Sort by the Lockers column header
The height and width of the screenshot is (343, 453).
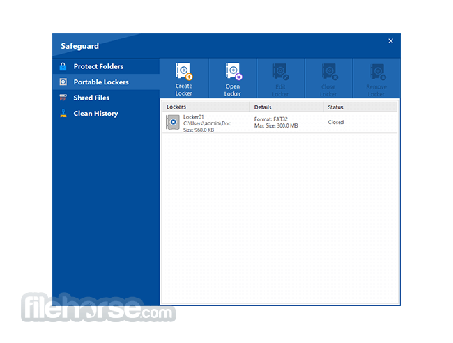[206, 107]
